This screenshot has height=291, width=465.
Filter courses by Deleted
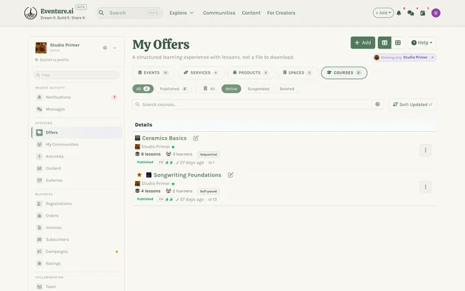(287, 89)
